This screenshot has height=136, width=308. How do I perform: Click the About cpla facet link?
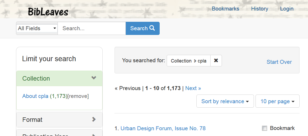click(x=35, y=96)
